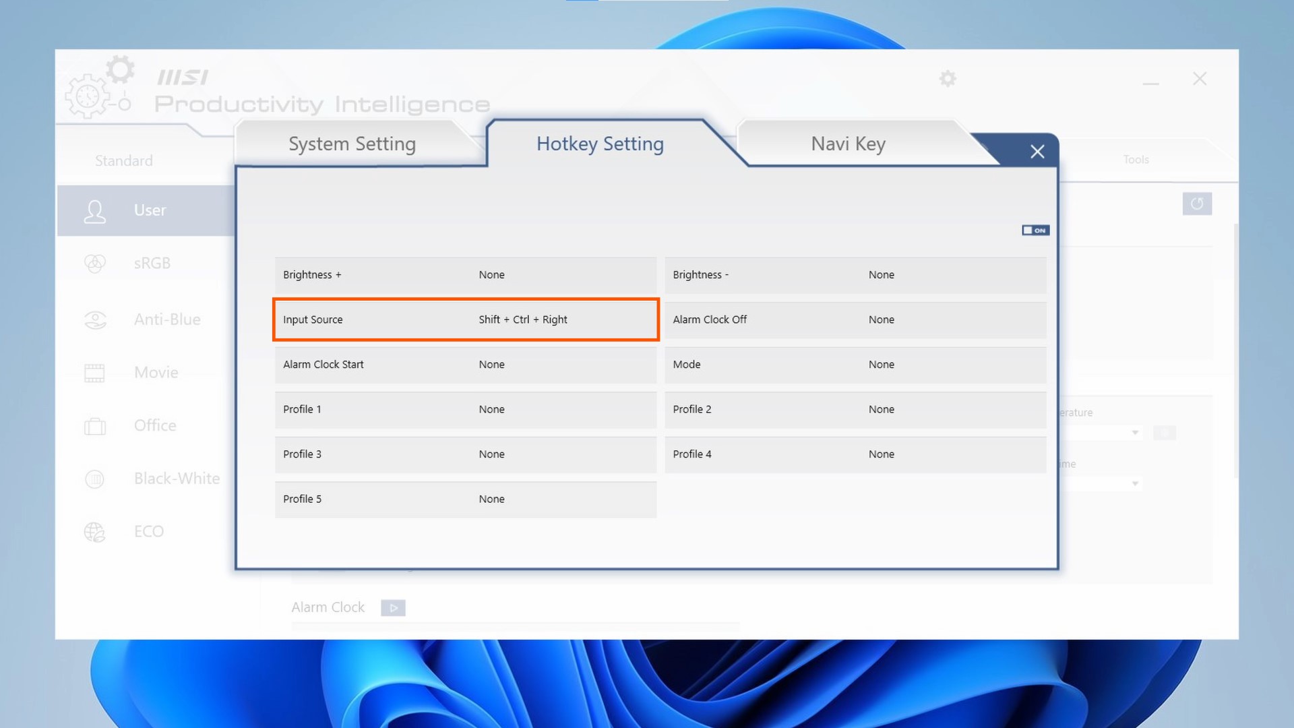Open the Tools tab in main window
The image size is (1294, 728).
1136,160
